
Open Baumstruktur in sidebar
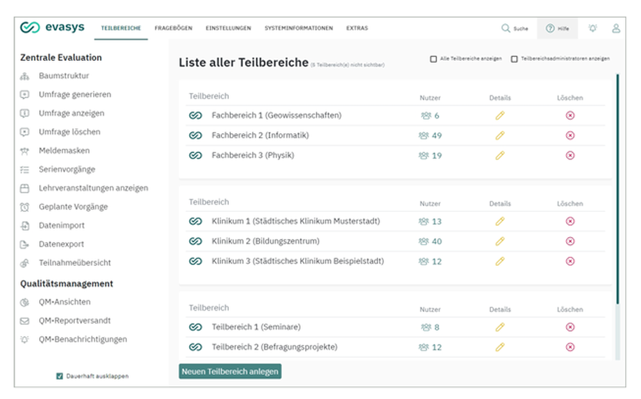click(x=63, y=76)
